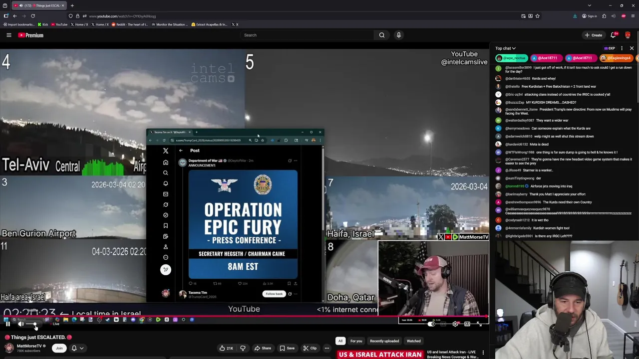Click the YouTube search magnifier button
This screenshot has height=359, width=639.
pyautogui.click(x=382, y=35)
